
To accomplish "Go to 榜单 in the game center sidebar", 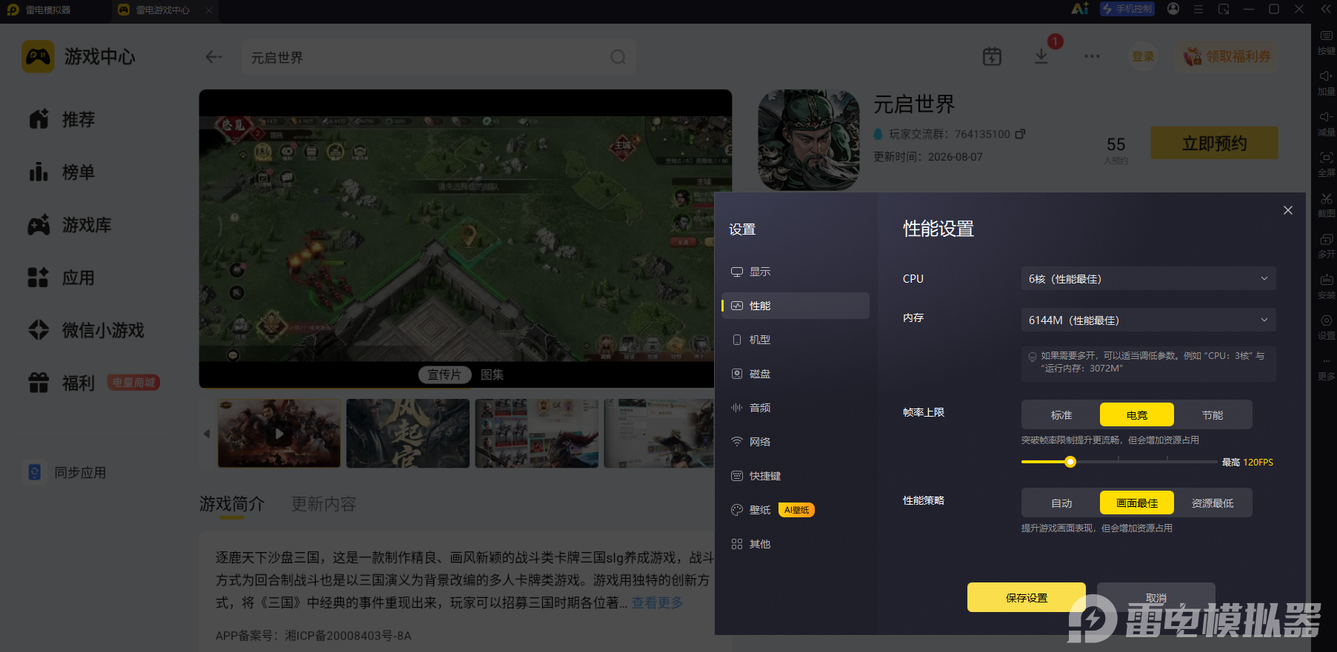I will 62,172.
